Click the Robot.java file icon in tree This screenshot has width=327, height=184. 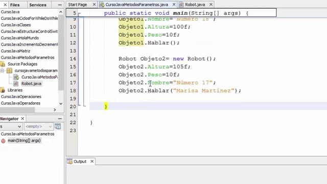click(x=16, y=84)
